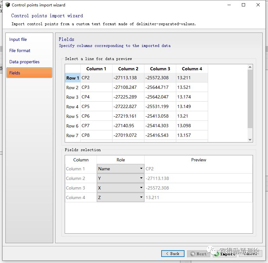
Task: Click the Preview header in Fields selection
Action: 199,160
